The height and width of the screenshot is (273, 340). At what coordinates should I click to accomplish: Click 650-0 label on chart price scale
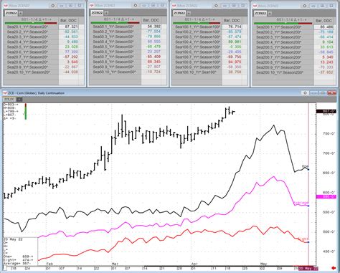pos(329,173)
